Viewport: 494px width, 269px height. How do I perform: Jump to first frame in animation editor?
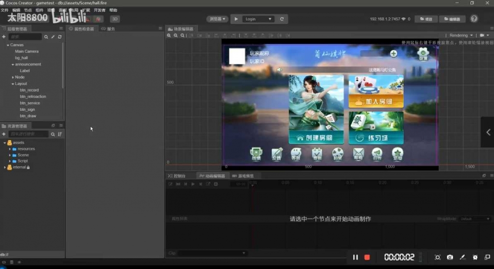pyautogui.click(x=178, y=184)
